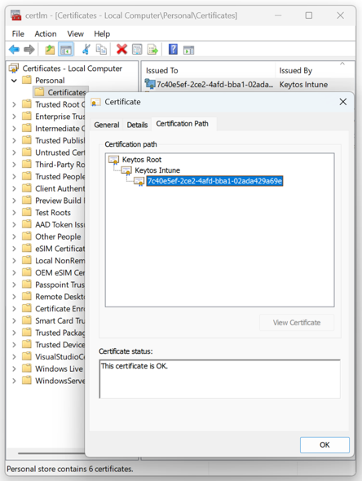Click the Forward arrow toolbar icon

coord(29,50)
